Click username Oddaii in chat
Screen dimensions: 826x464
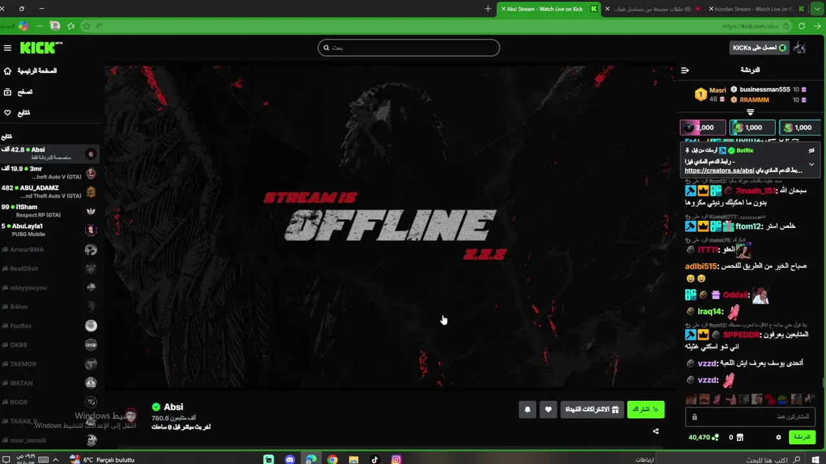(736, 295)
